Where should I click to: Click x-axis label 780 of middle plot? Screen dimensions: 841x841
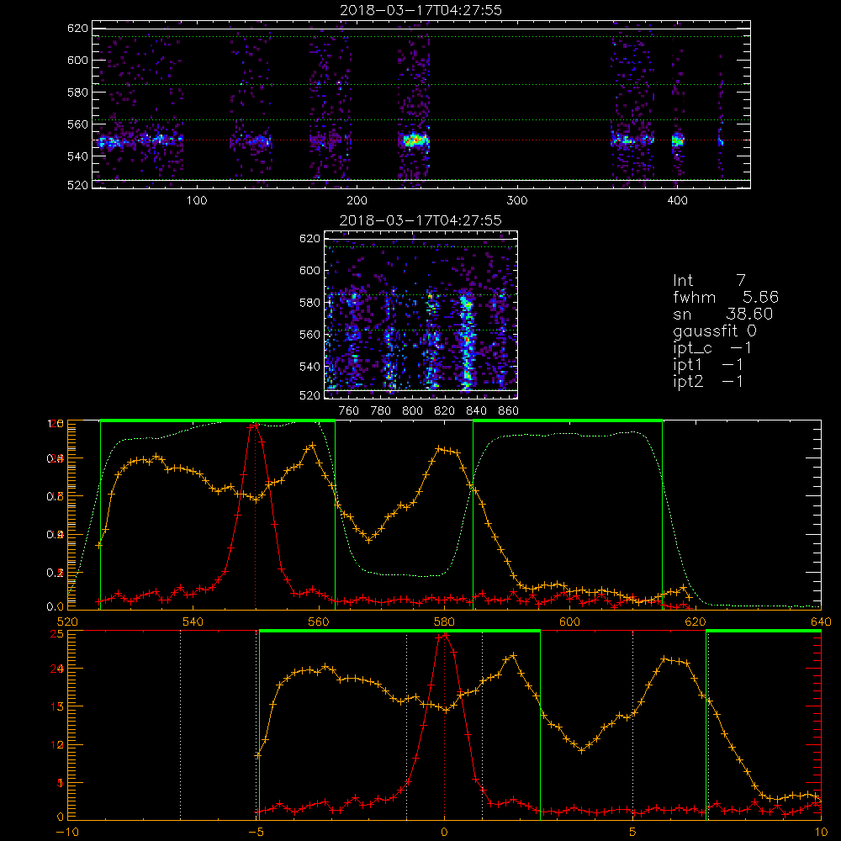click(x=381, y=411)
